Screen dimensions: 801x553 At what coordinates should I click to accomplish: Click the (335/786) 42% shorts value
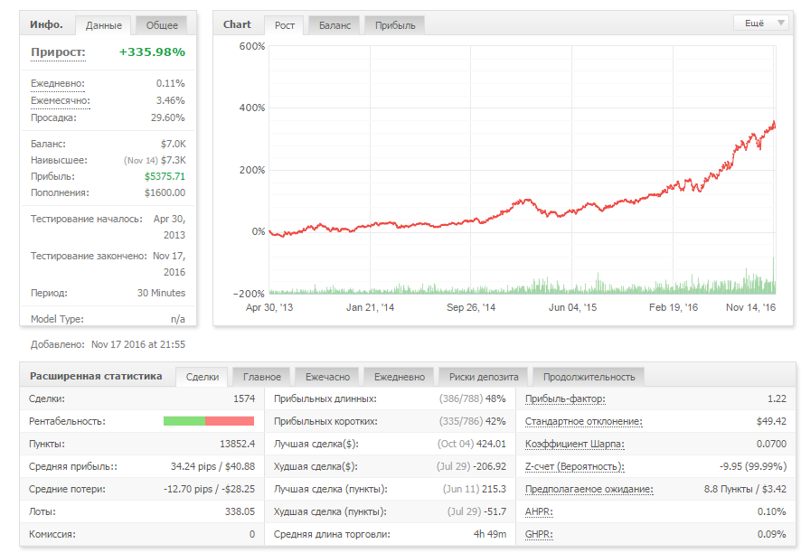click(472, 421)
